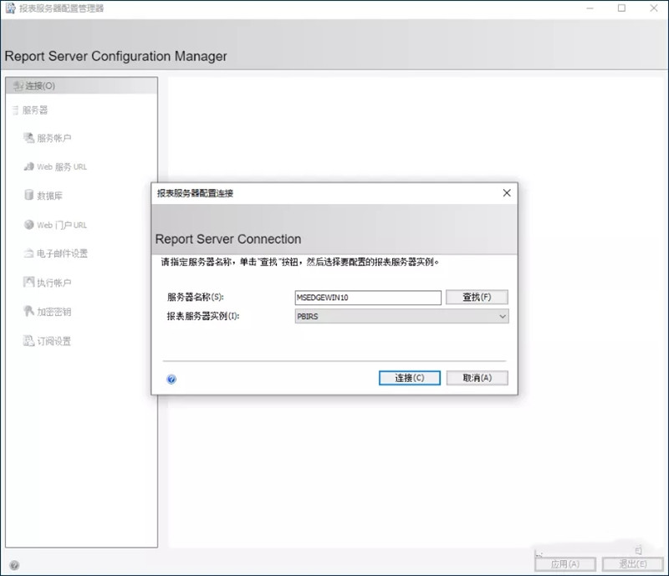Open the Web 服务 URL icon
This screenshot has width=669, height=576.
pyautogui.click(x=28, y=166)
